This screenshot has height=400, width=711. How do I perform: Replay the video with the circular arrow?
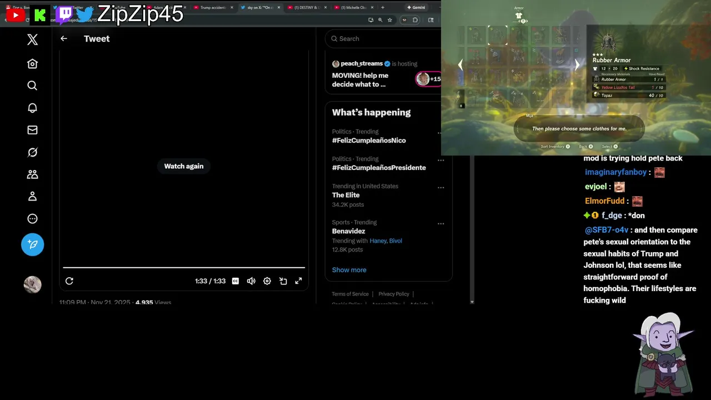(69, 281)
